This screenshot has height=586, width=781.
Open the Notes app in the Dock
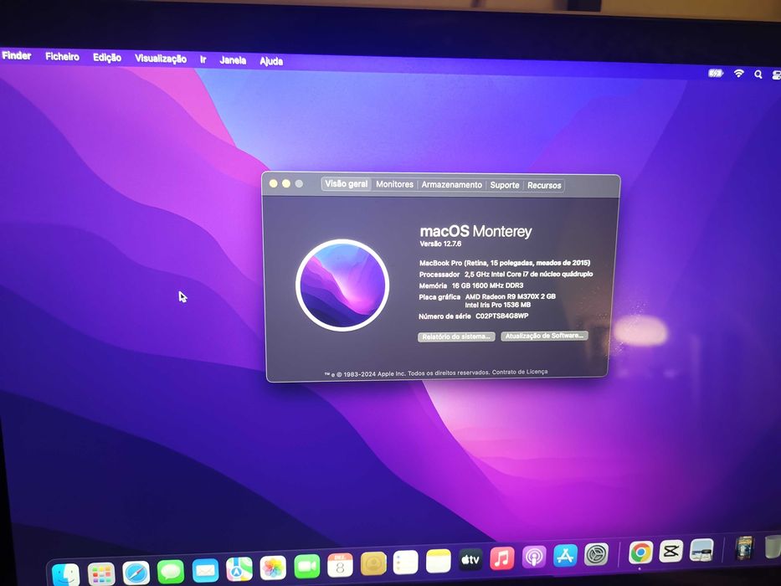click(x=439, y=562)
